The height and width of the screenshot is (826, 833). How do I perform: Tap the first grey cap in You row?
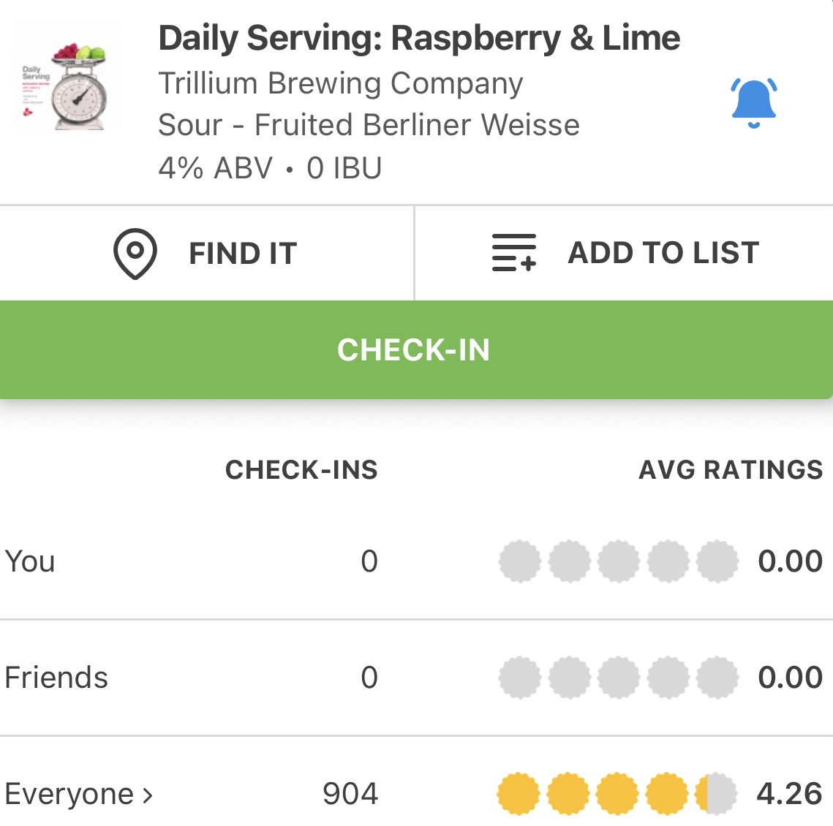[x=520, y=561]
